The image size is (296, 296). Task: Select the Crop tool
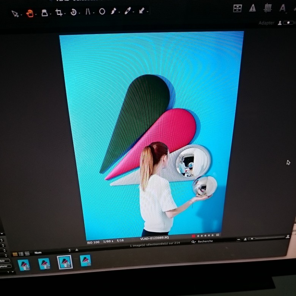coord(59,13)
